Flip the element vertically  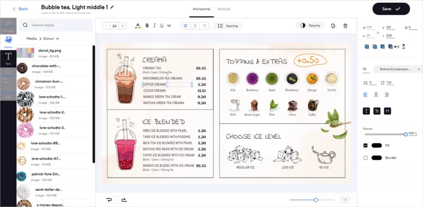[x=404, y=47]
